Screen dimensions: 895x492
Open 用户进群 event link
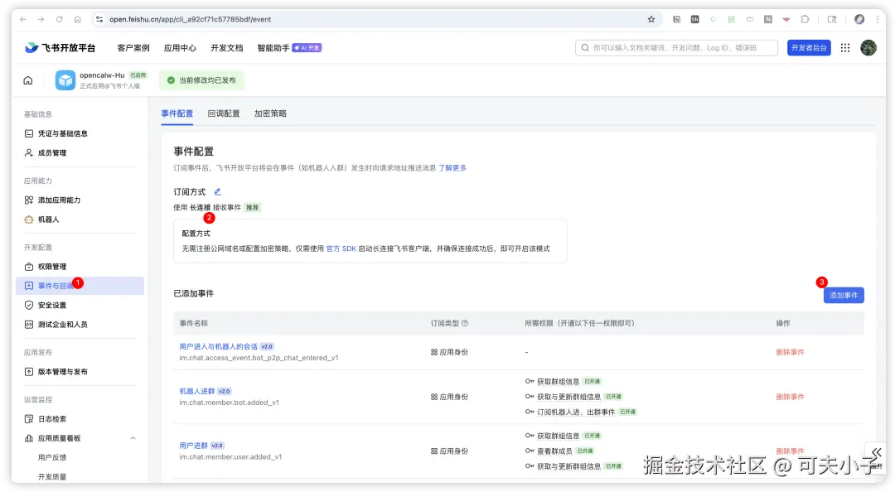193,445
